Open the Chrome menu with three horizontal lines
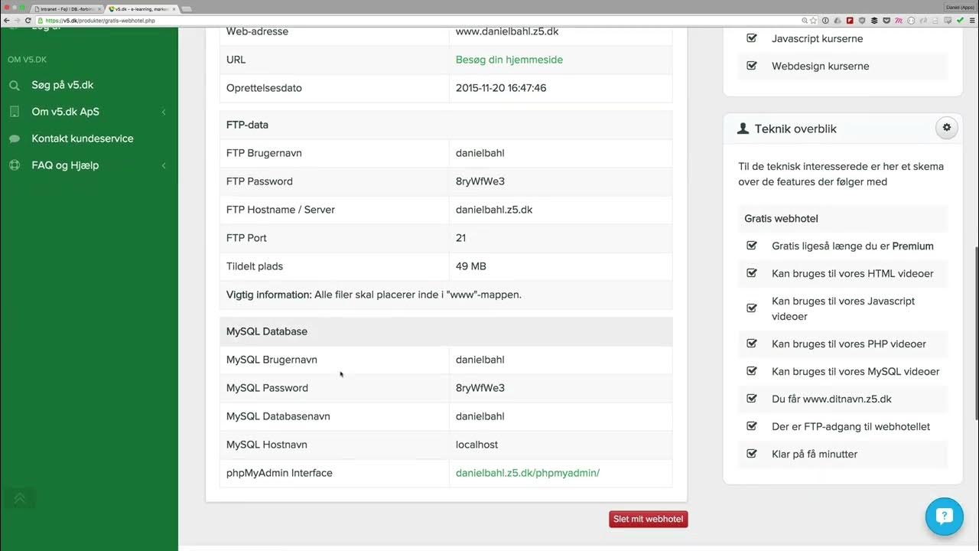The height and width of the screenshot is (551, 979). (x=972, y=21)
